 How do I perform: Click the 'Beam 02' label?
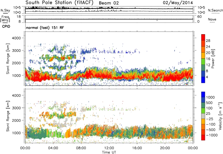point(109,3)
